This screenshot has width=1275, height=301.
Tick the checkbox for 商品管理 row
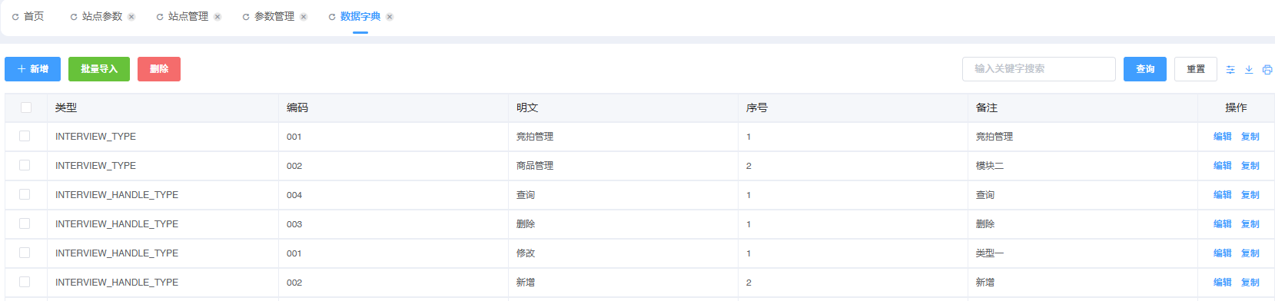(x=25, y=165)
